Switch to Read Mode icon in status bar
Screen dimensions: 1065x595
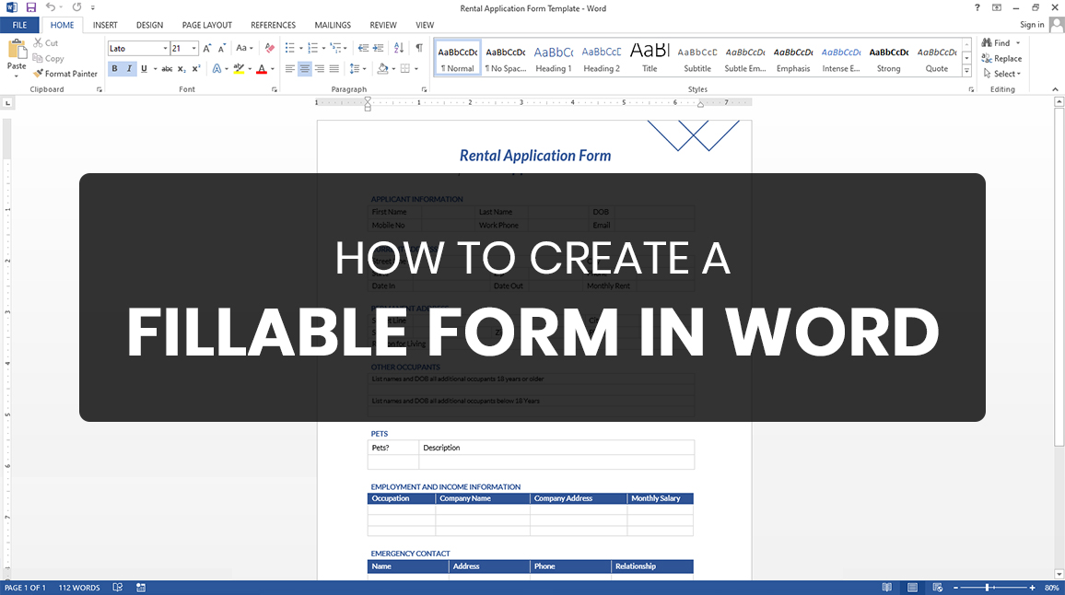[x=886, y=587]
